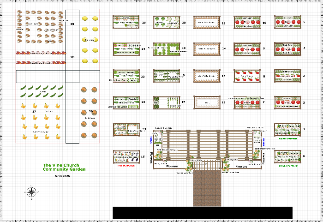This screenshot has height=222, width=323.
Task: Select raised bed number 20
Action: pyautogui.click(x=167, y=22)
